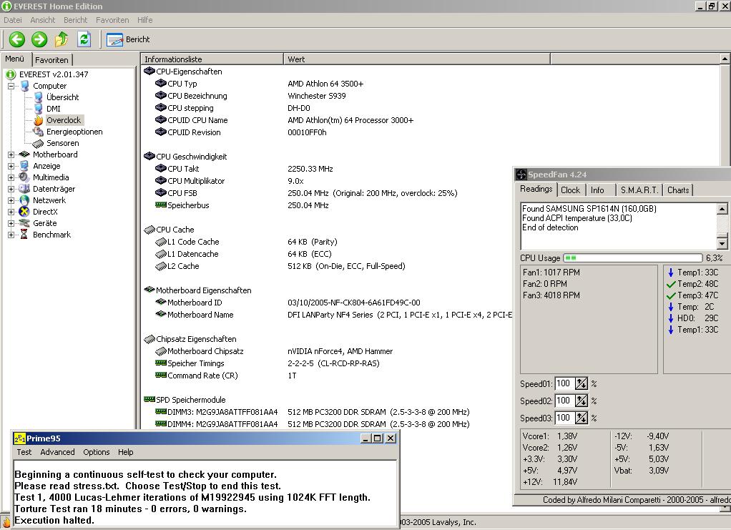Screen dimensions: 731x530
Task: Open the Bericht menu in menu bar
Action: [x=76, y=20]
